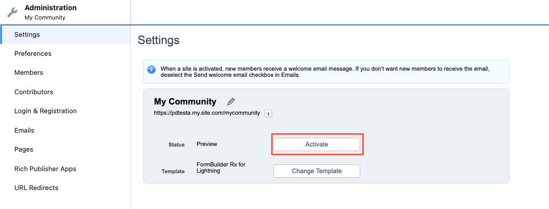The height and width of the screenshot is (209, 549).
Task: Click the Activate button
Action: 317,144
